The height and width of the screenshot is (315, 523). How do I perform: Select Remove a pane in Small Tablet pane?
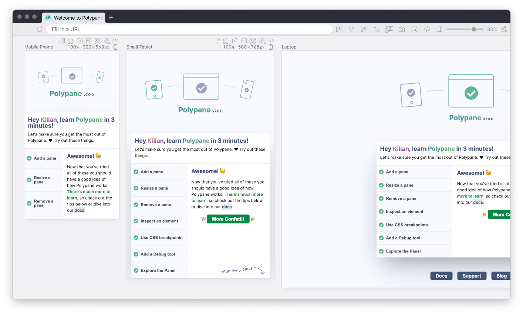(159, 205)
